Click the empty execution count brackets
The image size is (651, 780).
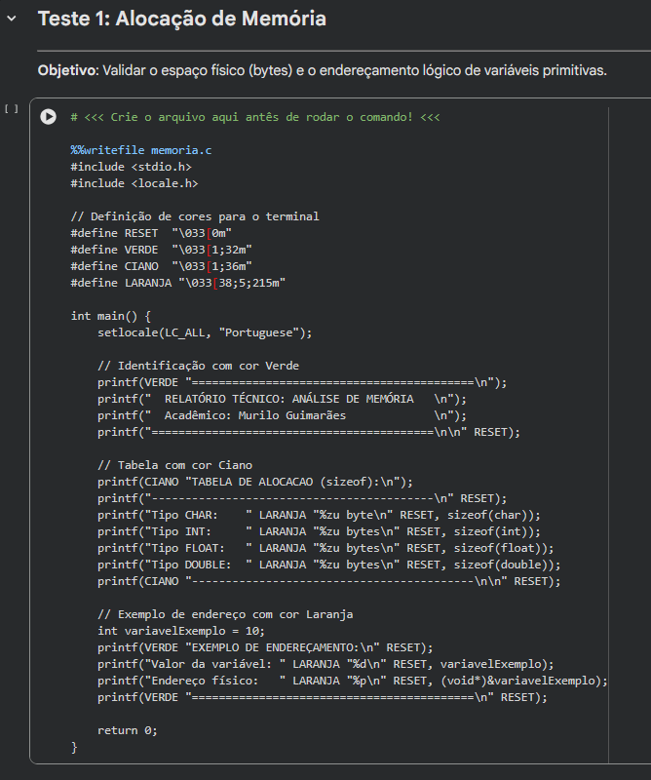(11, 108)
